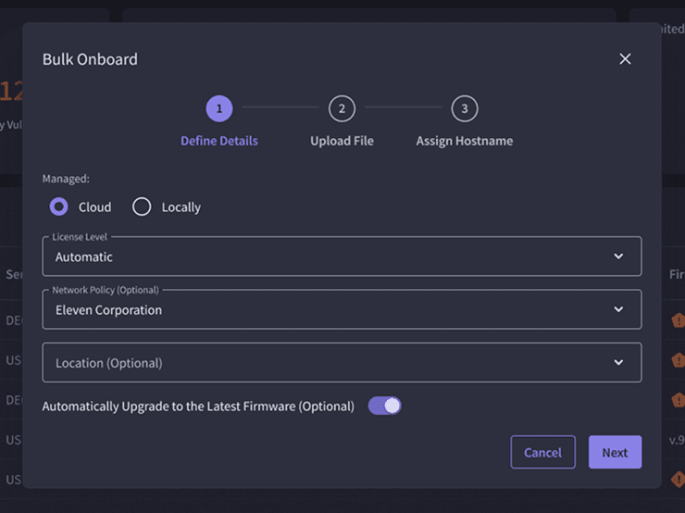Click step 1 circle icon
This screenshot has width=685, height=513.
tap(219, 109)
